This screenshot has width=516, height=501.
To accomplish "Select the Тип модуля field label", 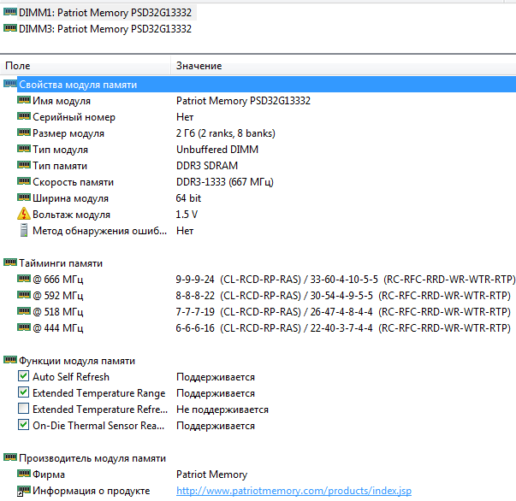I will pyautogui.click(x=60, y=150).
